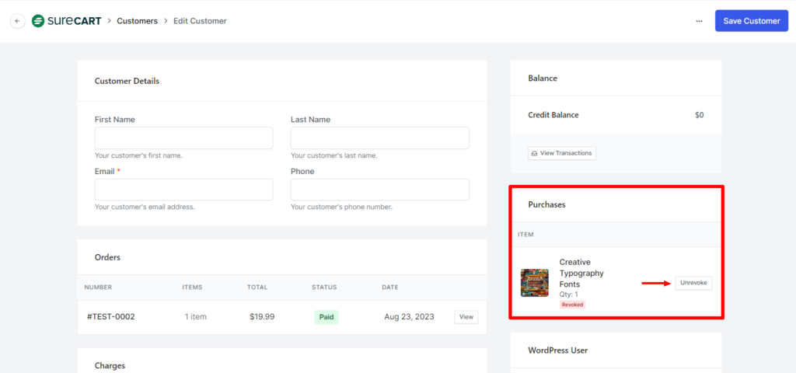Click the ITEM column header in Purchases

click(x=525, y=235)
